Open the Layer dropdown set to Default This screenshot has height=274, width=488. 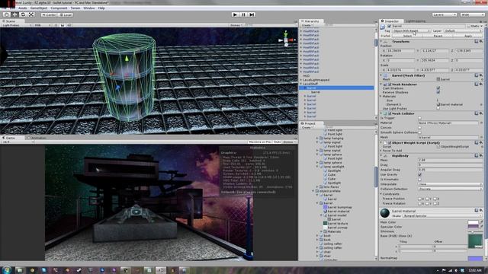coord(463,30)
